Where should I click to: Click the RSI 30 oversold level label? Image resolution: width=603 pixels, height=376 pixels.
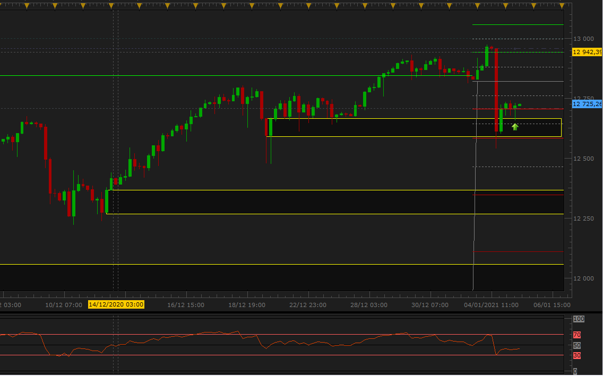577,356
